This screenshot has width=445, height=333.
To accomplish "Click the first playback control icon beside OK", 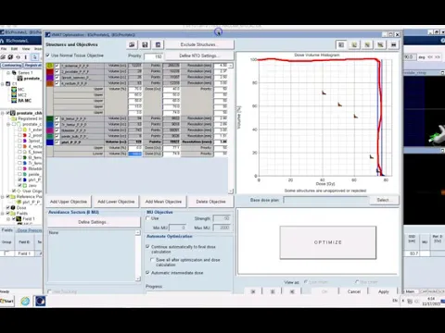I will tap(253, 291).
